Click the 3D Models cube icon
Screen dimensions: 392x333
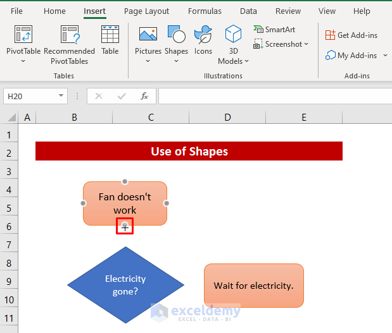click(x=233, y=34)
